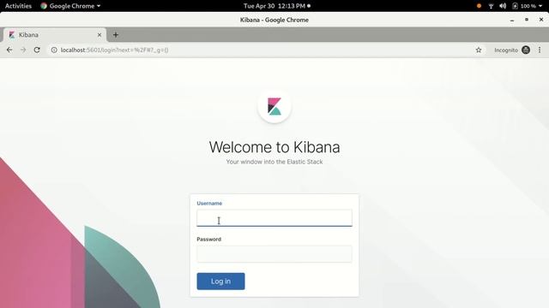Minimize the Chrome window
549x308 pixels.
[x=512, y=20]
